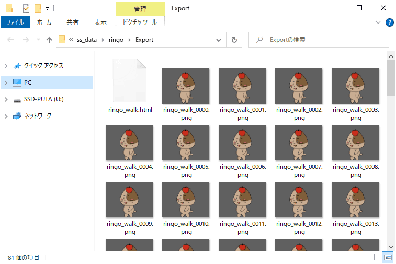Click the ringo breadcrumb
Viewport: 396px width, 264px height.
pos(116,40)
